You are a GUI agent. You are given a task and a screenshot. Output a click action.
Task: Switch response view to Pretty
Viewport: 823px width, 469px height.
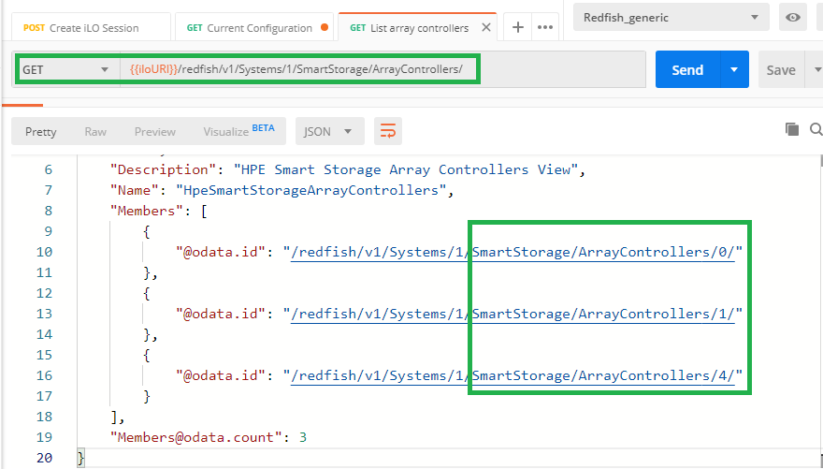point(41,131)
